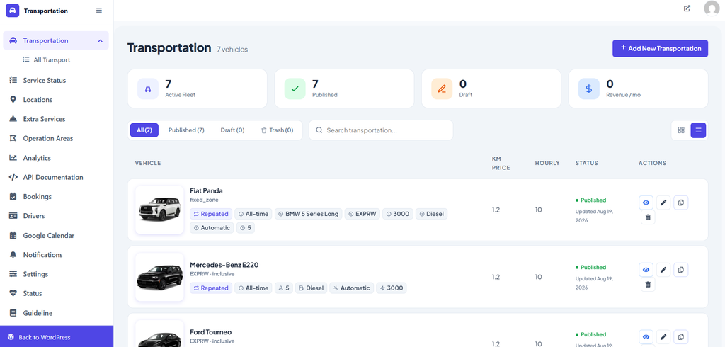
Task: Open the user avatar profile
Action: click(712, 8)
